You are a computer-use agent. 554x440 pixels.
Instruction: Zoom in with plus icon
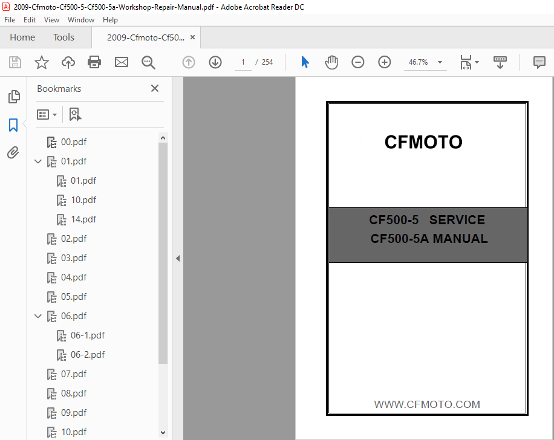click(385, 62)
